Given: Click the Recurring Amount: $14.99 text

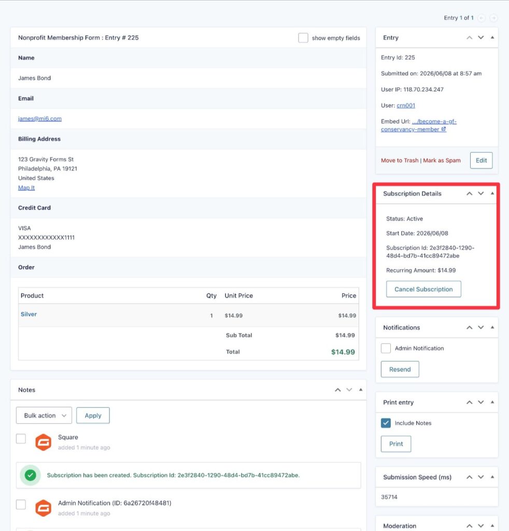Looking at the screenshot, I should click(x=421, y=270).
